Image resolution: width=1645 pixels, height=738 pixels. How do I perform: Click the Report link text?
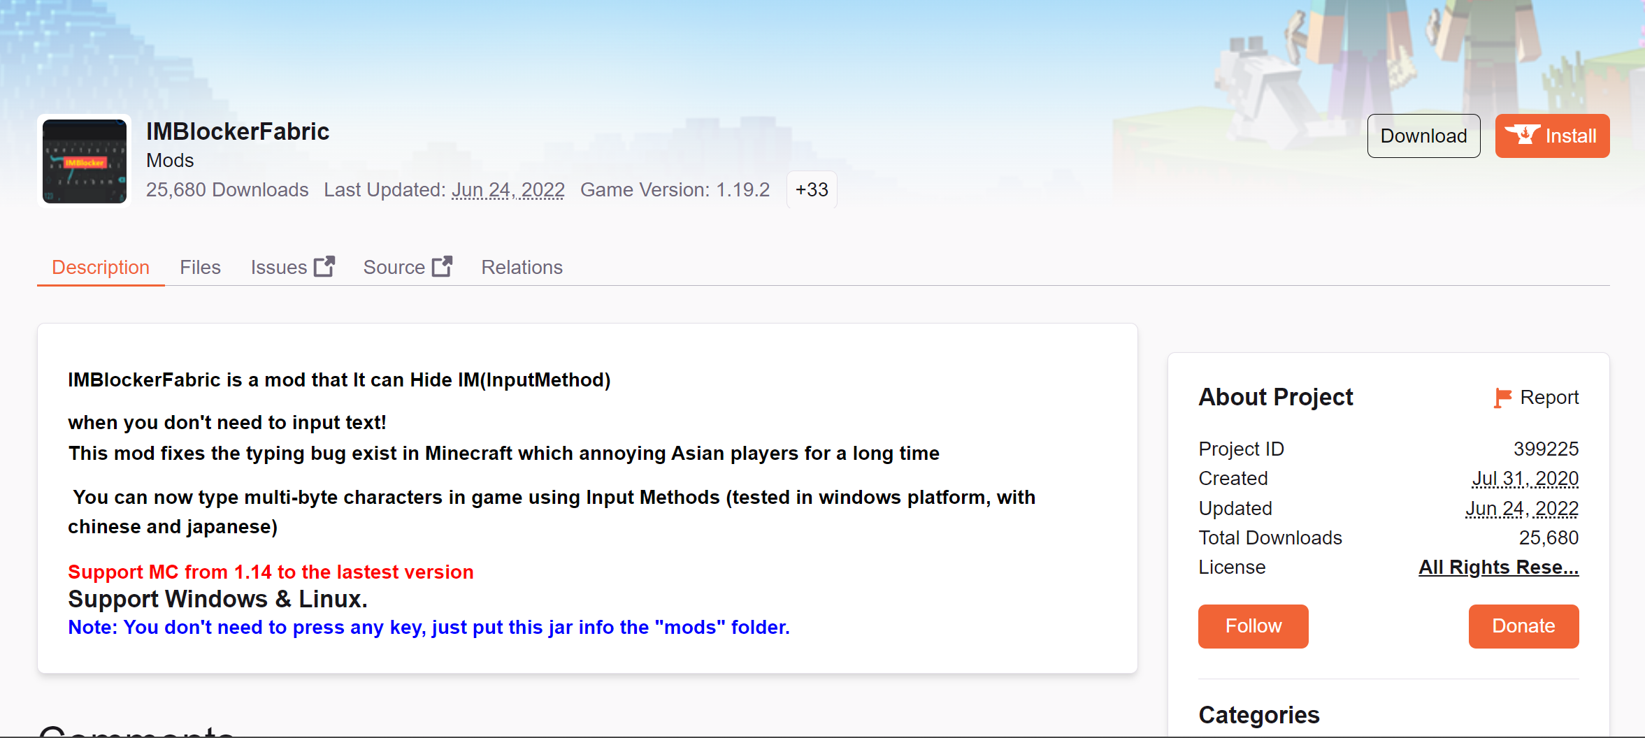(1549, 397)
